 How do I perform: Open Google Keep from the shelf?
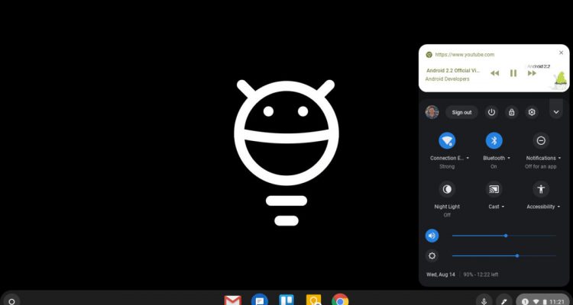313,300
